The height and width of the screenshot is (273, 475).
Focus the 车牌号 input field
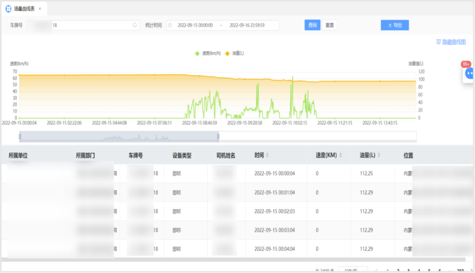[x=83, y=25]
